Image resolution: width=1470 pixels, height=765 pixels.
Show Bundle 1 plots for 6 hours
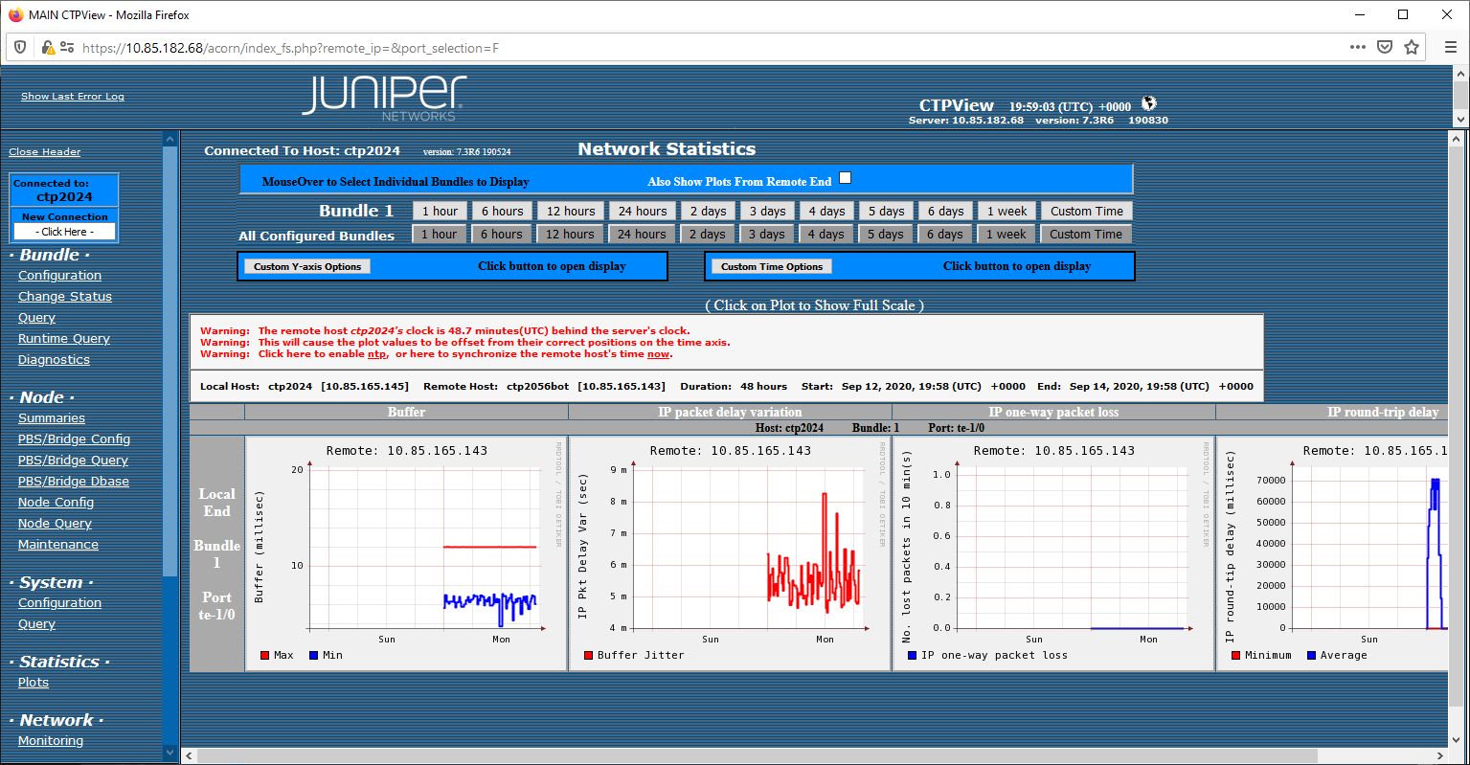coord(502,212)
